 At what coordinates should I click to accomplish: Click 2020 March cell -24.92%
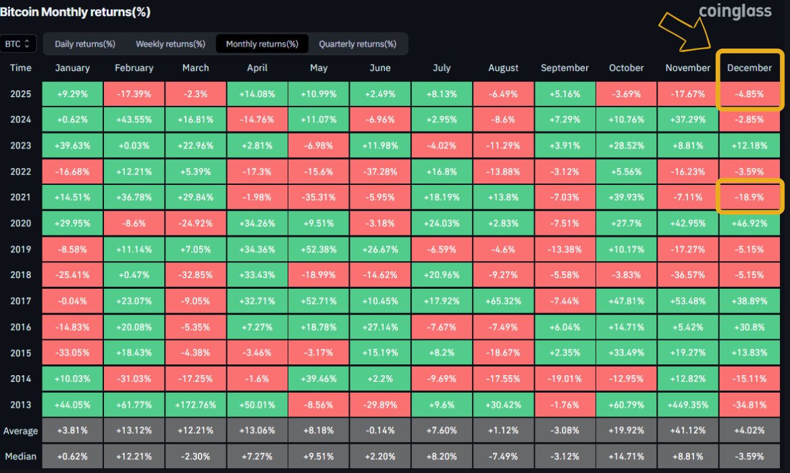coord(196,223)
